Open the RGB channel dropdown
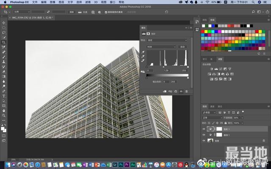 point(161,46)
